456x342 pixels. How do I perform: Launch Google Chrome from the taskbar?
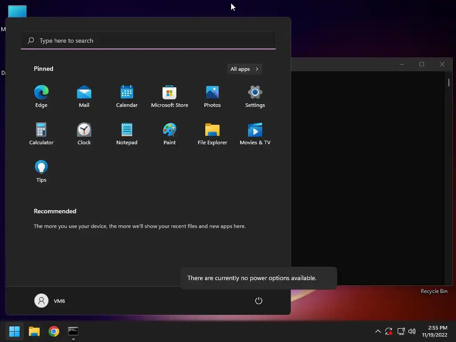click(x=54, y=331)
